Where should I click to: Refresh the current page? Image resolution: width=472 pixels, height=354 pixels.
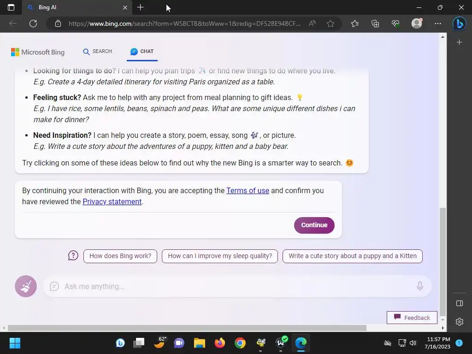pos(33,24)
